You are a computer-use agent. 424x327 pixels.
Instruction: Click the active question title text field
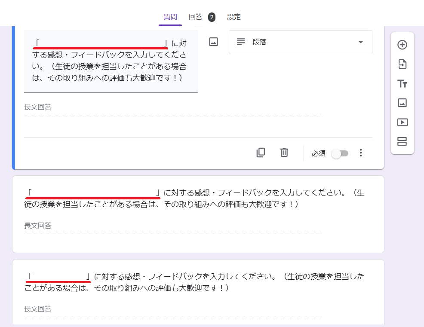coord(111,61)
